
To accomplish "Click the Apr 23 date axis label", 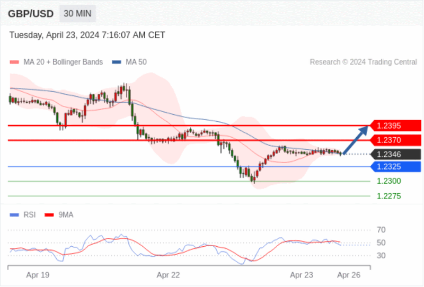I will 302,275.
